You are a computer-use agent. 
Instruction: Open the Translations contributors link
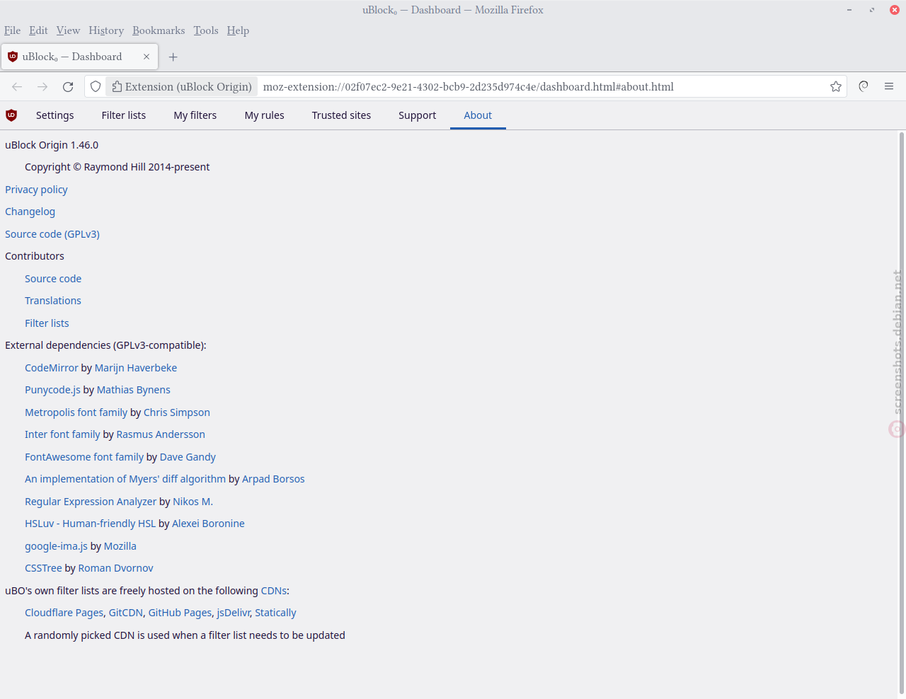(53, 301)
